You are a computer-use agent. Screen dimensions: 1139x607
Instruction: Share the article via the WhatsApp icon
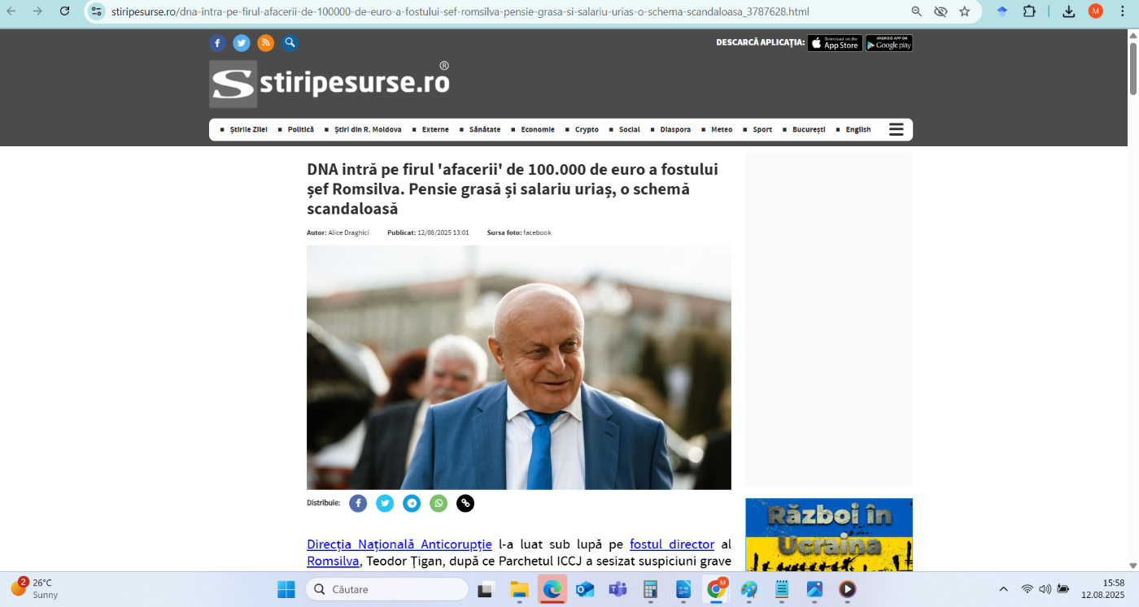(x=439, y=503)
